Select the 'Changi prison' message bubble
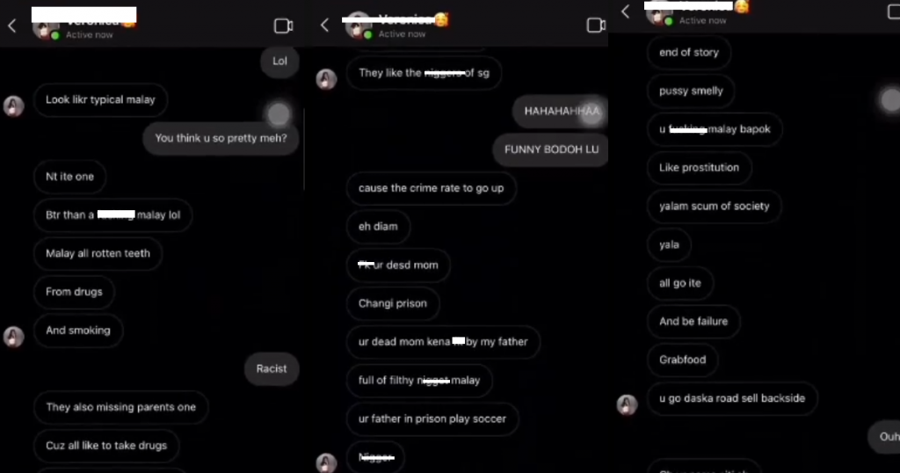Viewport: 900px width, 473px height. coord(393,303)
